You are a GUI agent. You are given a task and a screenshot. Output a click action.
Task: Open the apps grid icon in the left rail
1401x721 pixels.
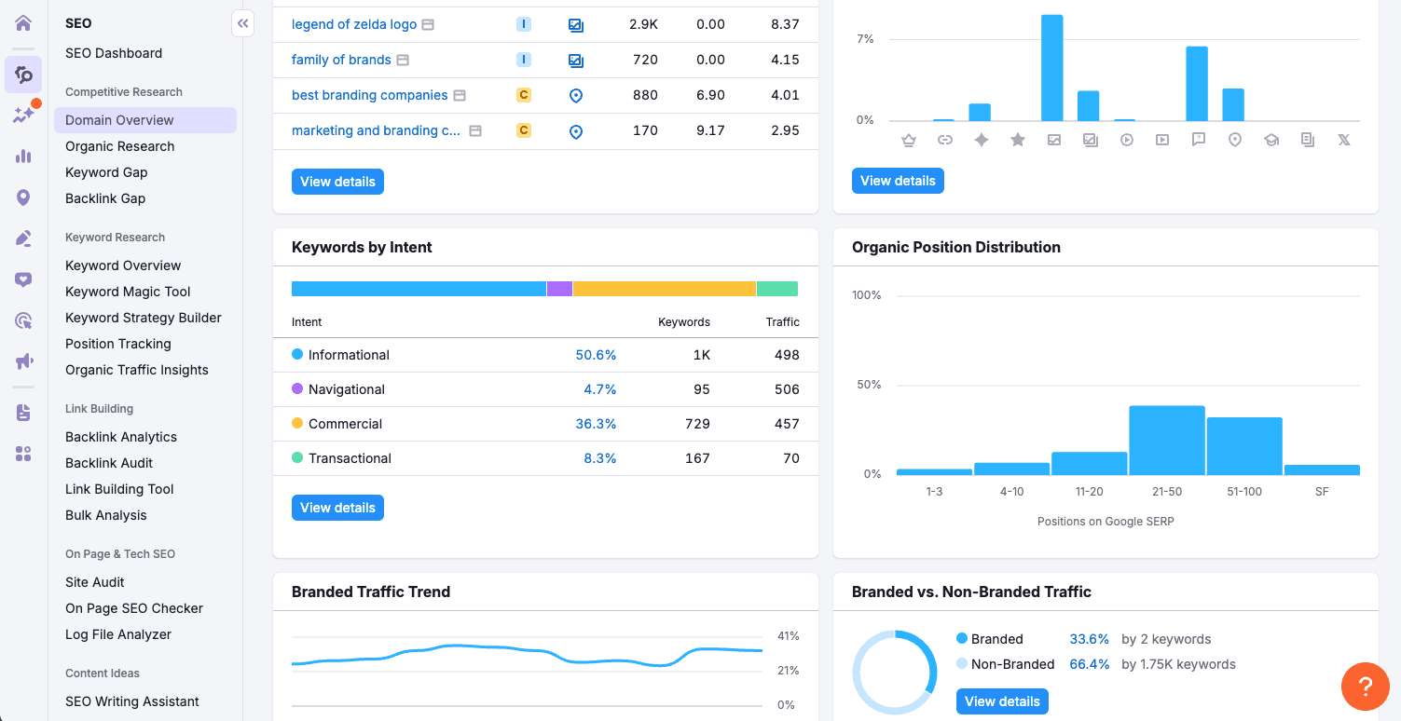click(23, 454)
